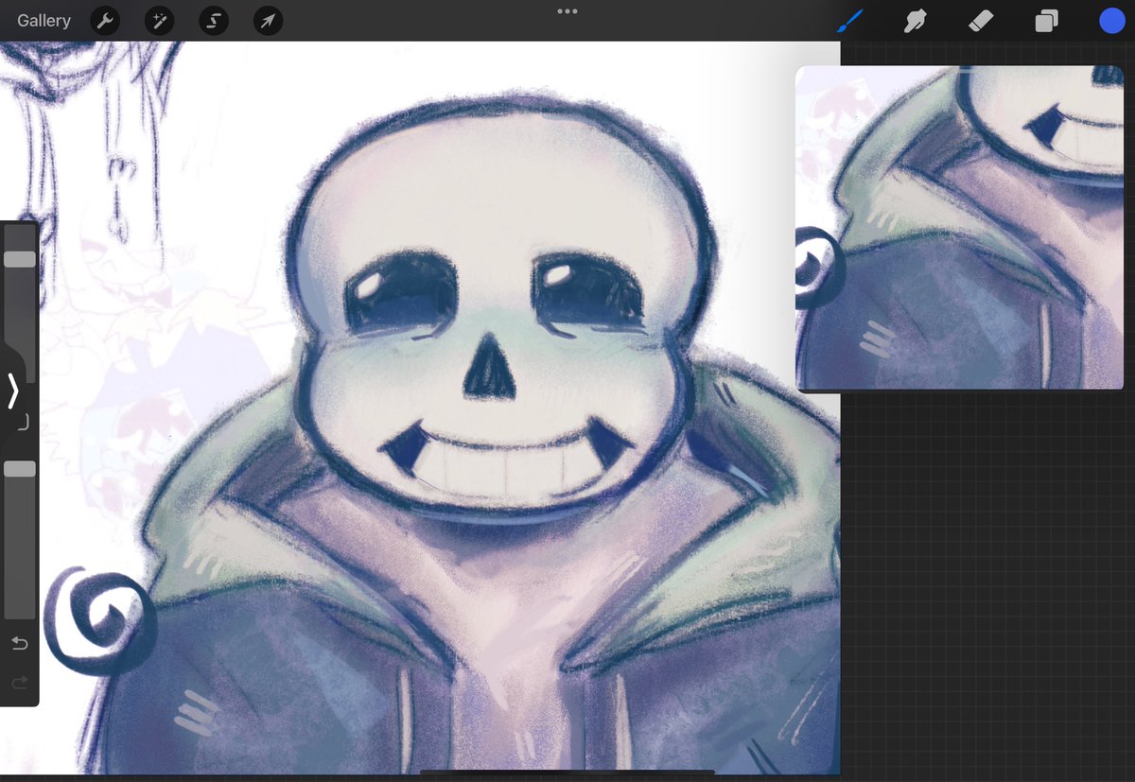Tap the redo arrow
The width and height of the screenshot is (1135, 782).
20,683
